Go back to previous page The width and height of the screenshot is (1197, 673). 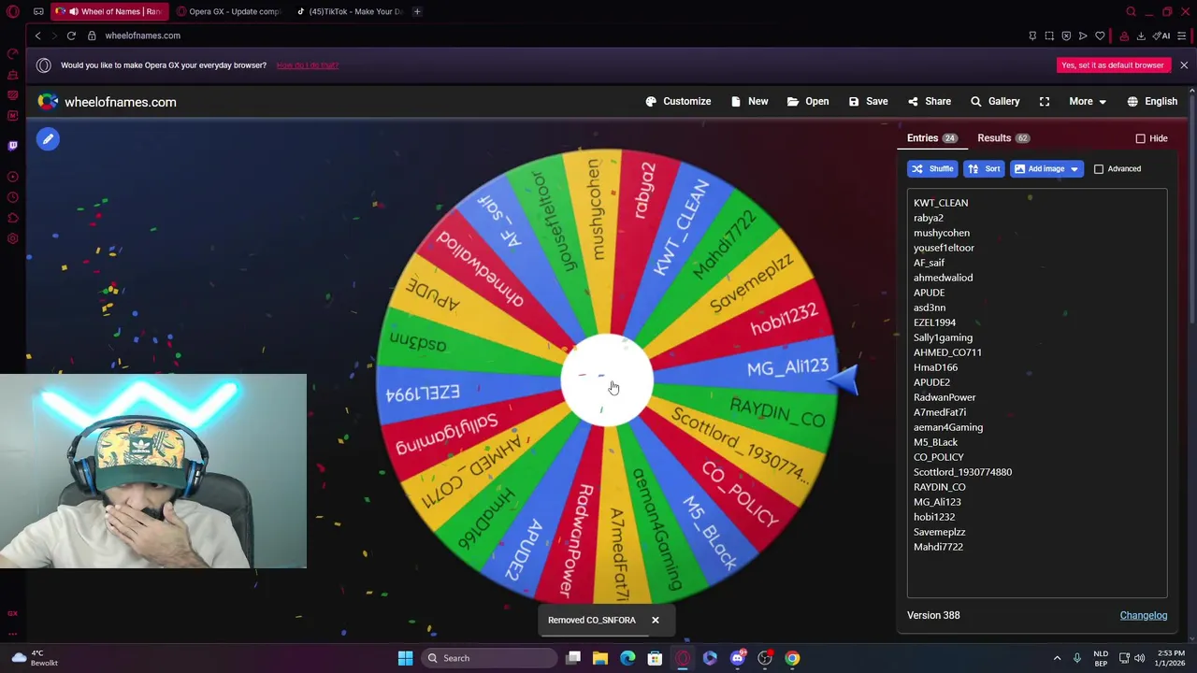[38, 36]
